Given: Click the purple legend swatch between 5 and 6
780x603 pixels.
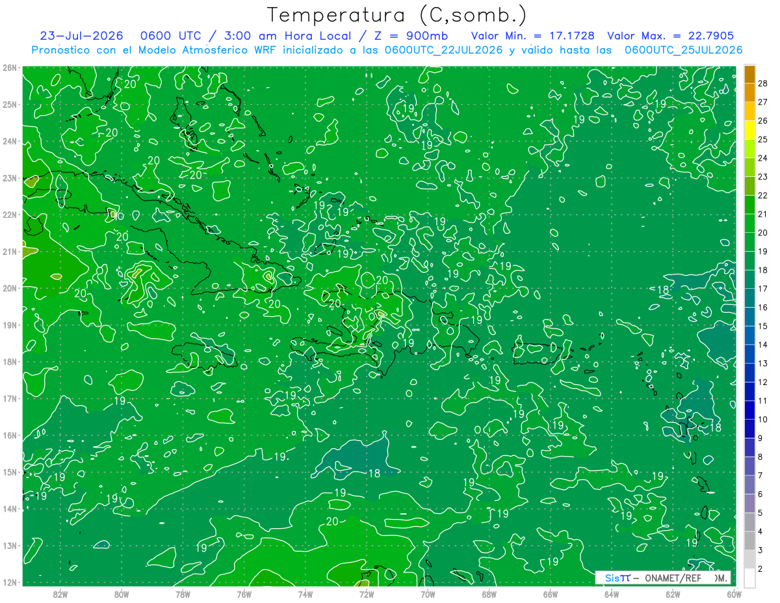Looking at the screenshot, I should point(749,504).
